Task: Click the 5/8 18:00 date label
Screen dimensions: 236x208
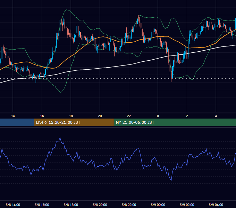Action: click(x=71, y=205)
